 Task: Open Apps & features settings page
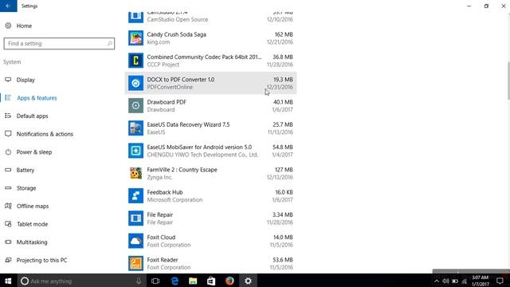pyautogui.click(x=37, y=98)
